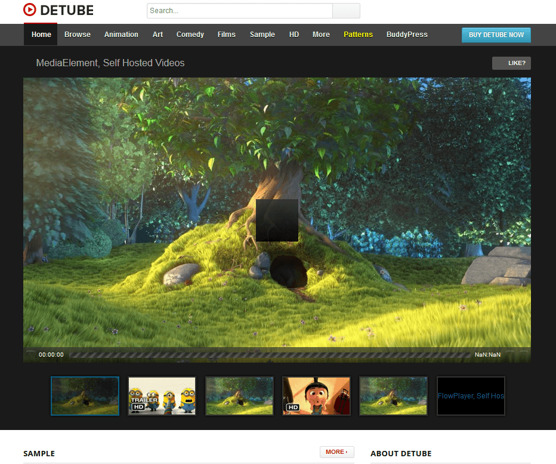The height and width of the screenshot is (464, 556).
Task: Go to the Comedy category
Action: tap(190, 35)
